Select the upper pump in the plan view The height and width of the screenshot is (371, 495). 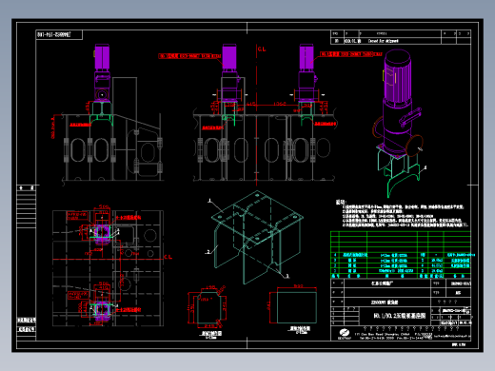(102, 235)
